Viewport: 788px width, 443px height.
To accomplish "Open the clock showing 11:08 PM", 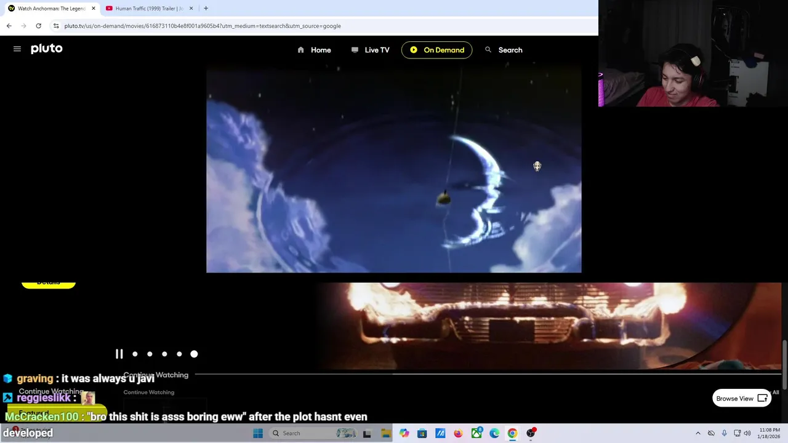I will (768, 433).
